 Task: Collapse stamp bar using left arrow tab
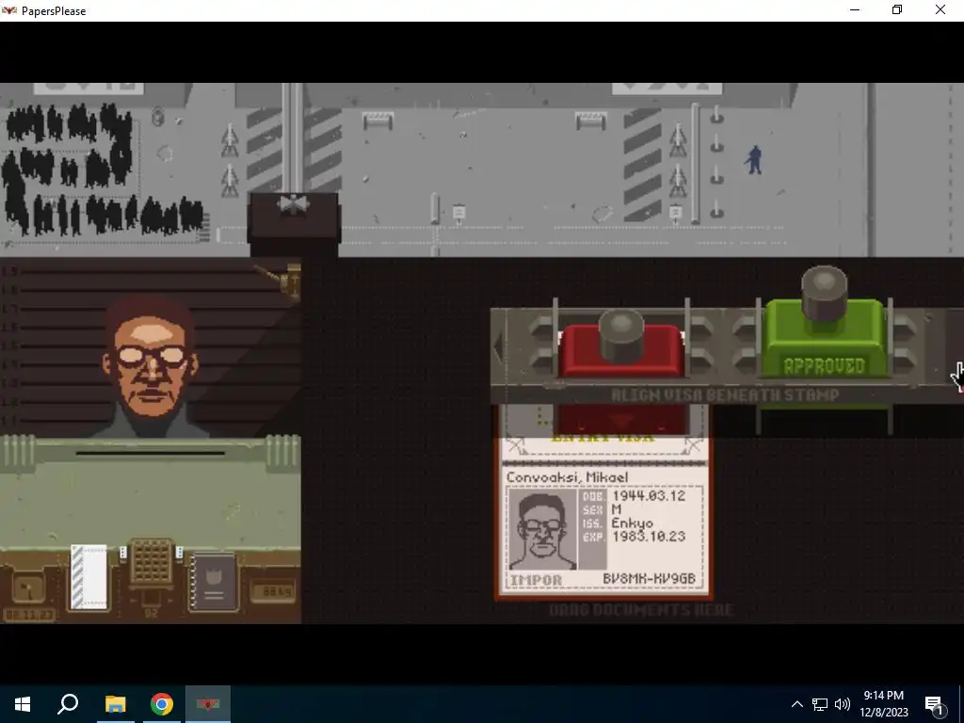[498, 347]
